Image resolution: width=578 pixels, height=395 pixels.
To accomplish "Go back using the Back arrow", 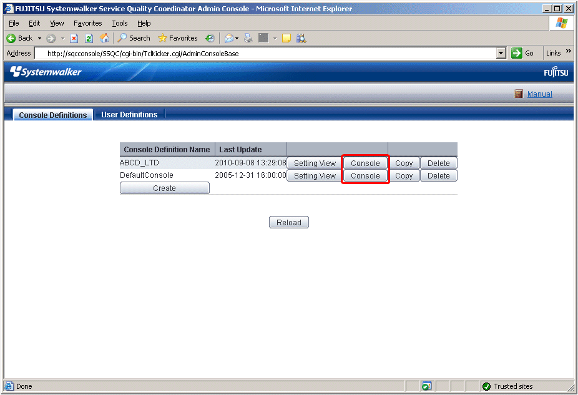I will tap(19, 38).
